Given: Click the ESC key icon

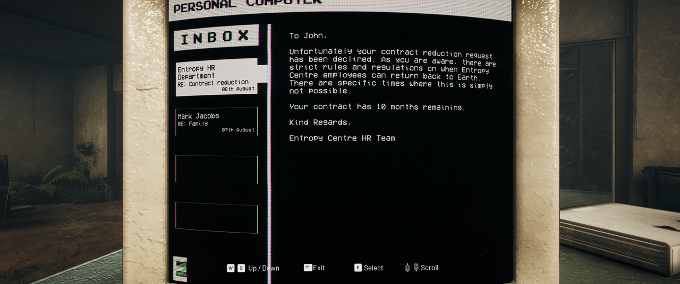Looking at the screenshot, I should coord(308,268).
